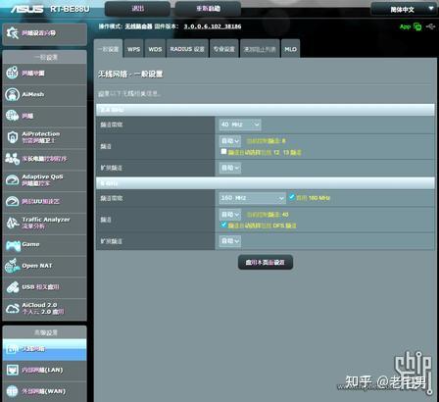Expand the 160 MHz bandwidth dropdown
This screenshot has height=402, width=439.
click(x=252, y=198)
